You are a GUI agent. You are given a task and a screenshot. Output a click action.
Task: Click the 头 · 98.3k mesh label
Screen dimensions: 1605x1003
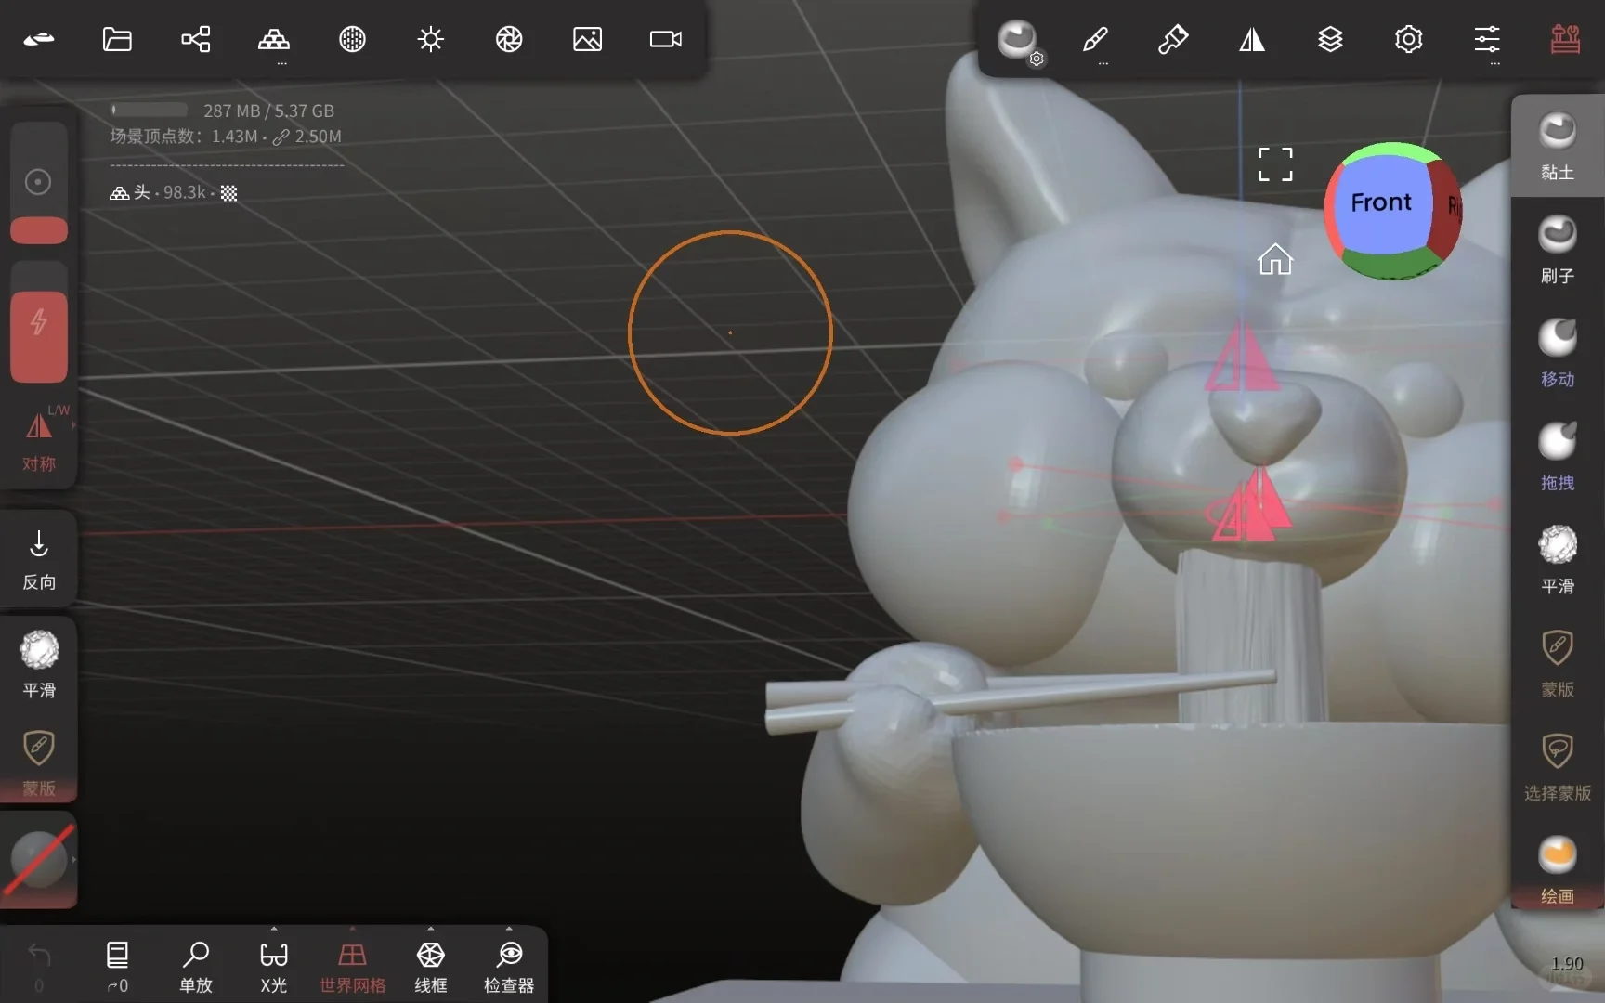click(x=173, y=192)
